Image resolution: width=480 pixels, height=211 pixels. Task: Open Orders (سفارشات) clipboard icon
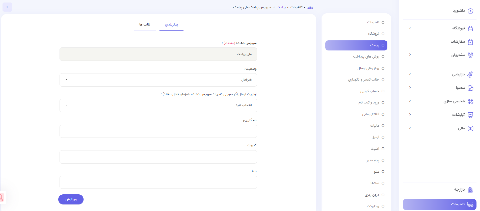pyautogui.click(x=470, y=42)
